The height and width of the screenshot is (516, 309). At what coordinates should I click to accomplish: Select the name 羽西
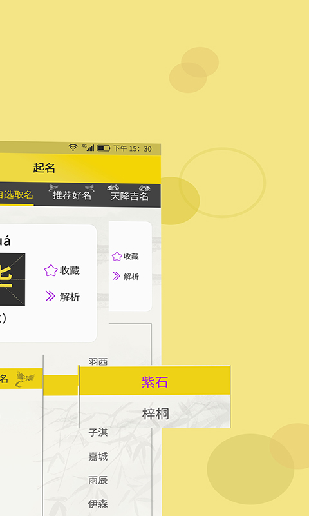[98, 361]
